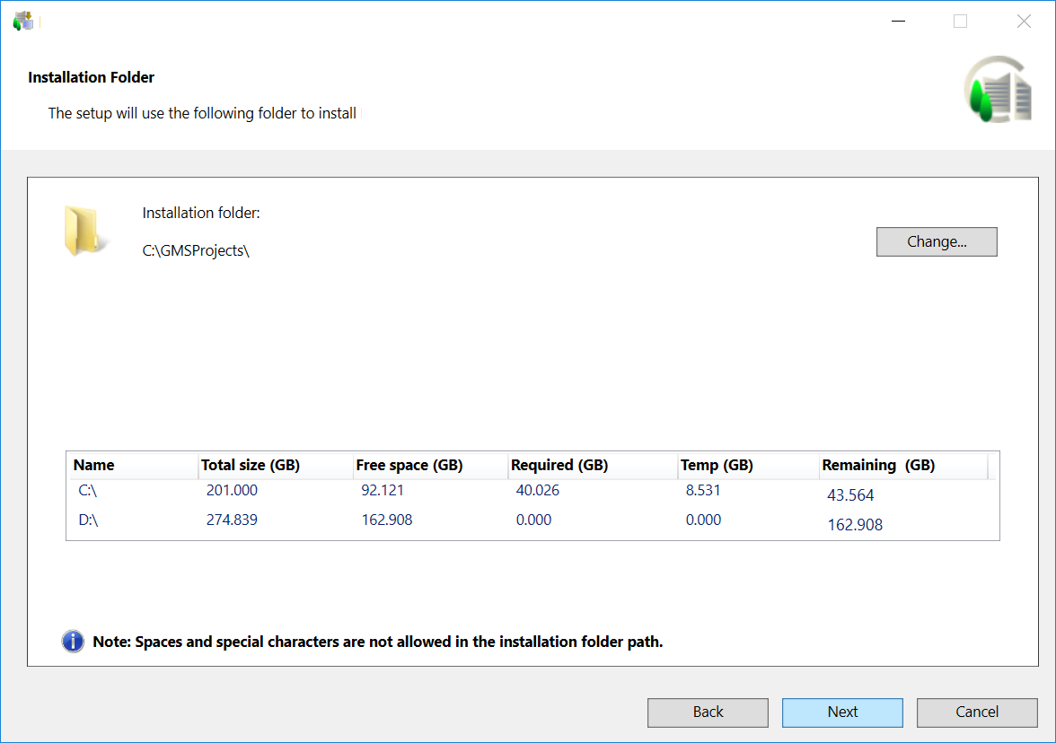Select the D:\ drive row
The height and width of the screenshot is (743, 1056).
pyautogui.click(x=88, y=520)
